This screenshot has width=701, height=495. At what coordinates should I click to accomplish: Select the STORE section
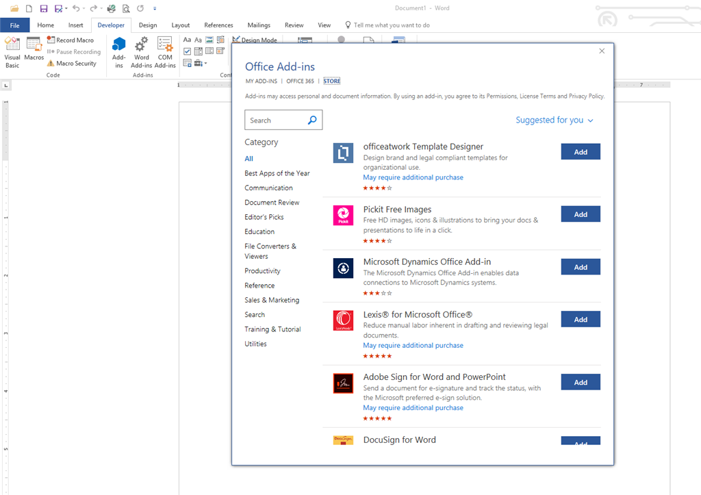[332, 81]
